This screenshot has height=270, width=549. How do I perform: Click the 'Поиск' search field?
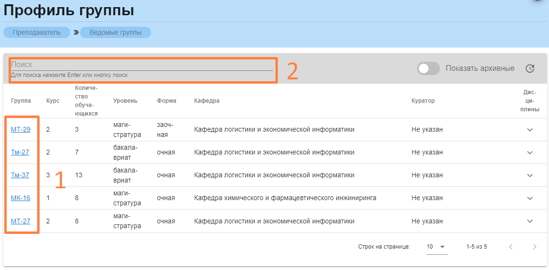click(x=142, y=65)
